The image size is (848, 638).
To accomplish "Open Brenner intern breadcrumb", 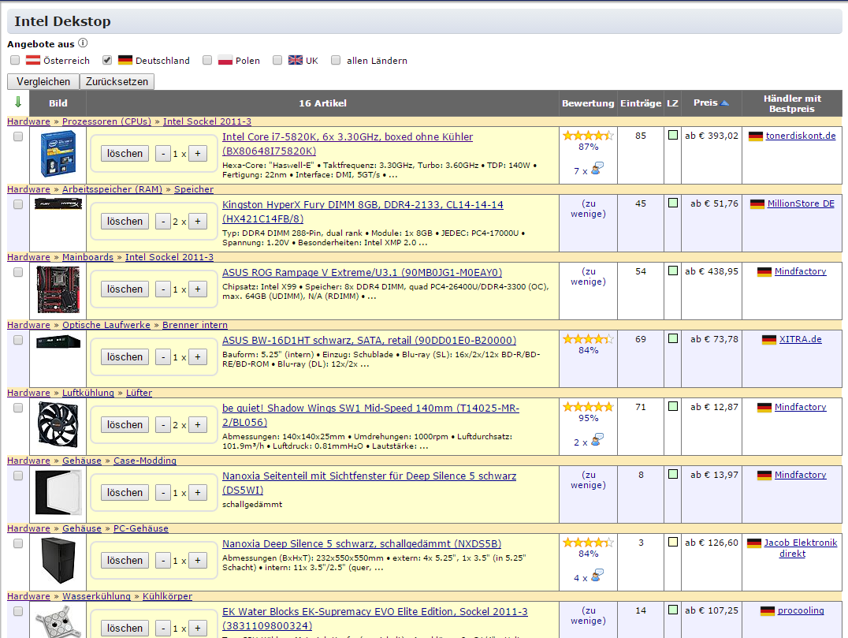I will pos(195,325).
